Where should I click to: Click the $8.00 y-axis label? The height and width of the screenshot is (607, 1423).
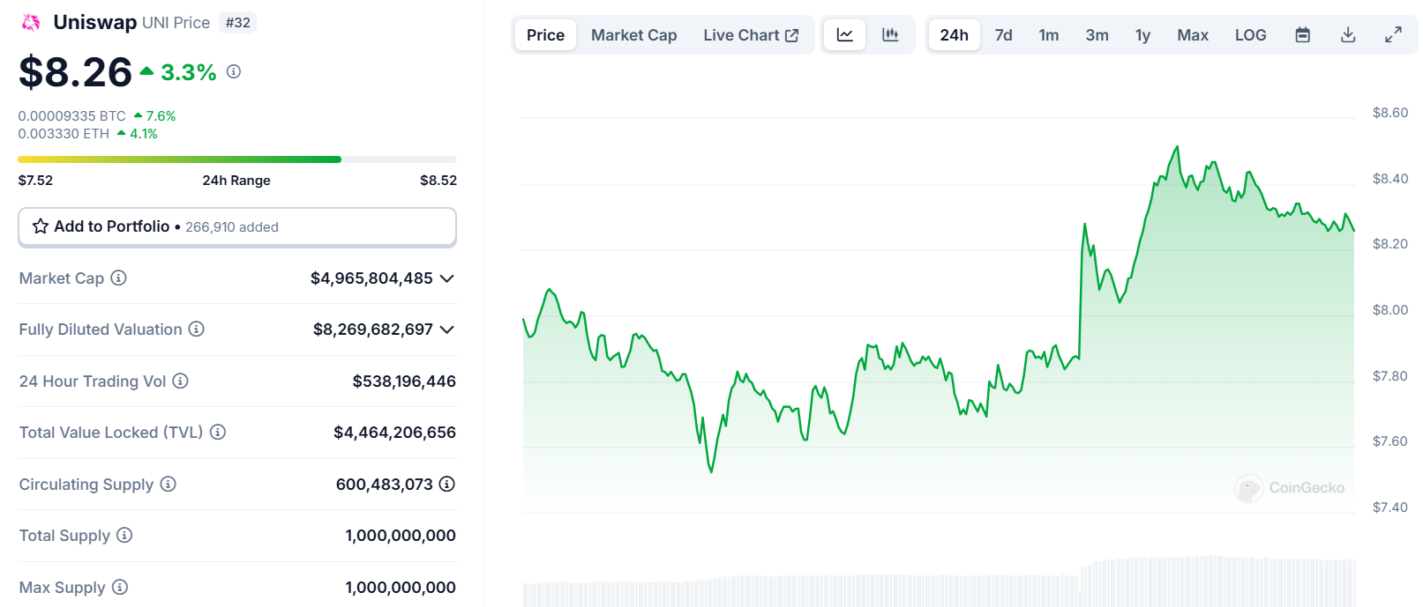click(1390, 310)
